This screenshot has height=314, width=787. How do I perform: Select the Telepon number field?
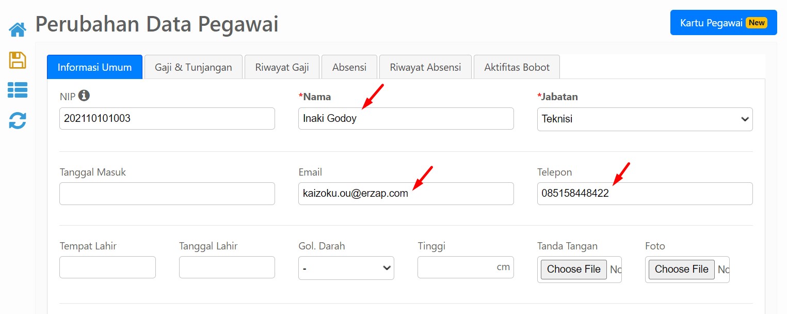click(645, 194)
